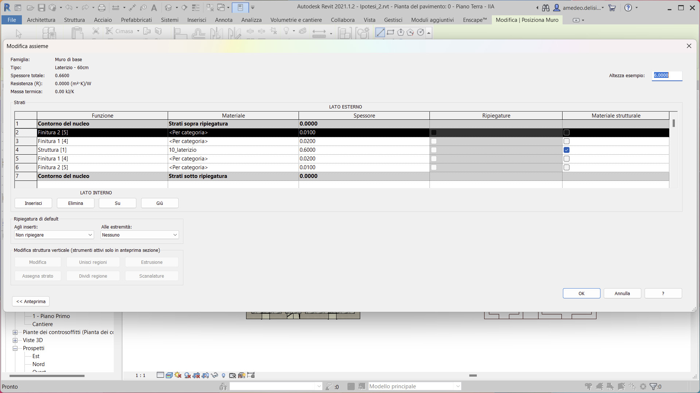Viewport: 700px width, 393px height.
Task: Click the Inserisci layer button
Action: click(x=33, y=203)
